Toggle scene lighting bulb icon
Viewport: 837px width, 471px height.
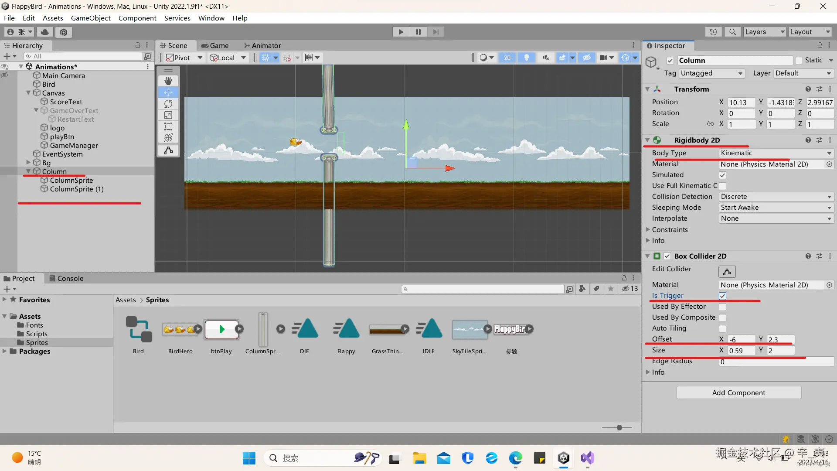527,58
